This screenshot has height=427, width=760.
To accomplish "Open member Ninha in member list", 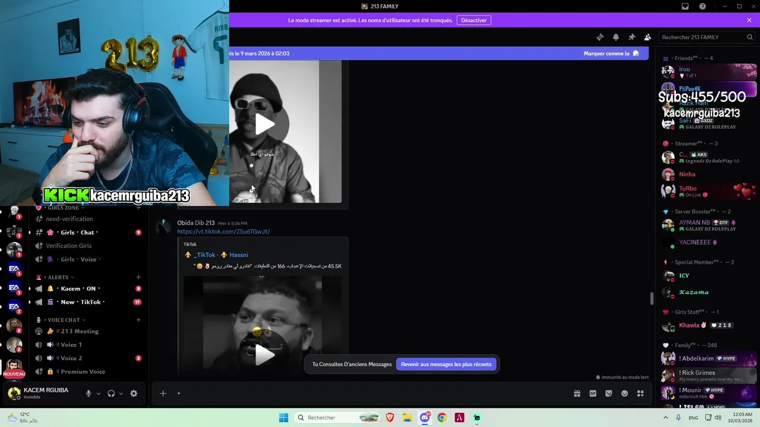I will (708, 174).
